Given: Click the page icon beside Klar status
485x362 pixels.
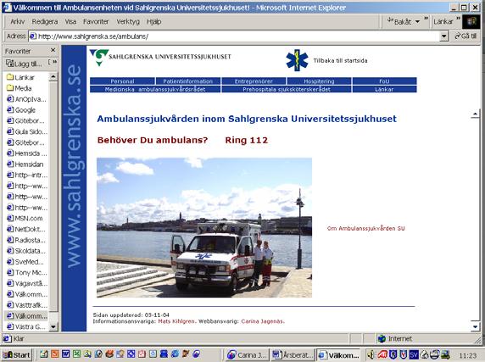Looking at the screenshot, I should pos(8,339).
